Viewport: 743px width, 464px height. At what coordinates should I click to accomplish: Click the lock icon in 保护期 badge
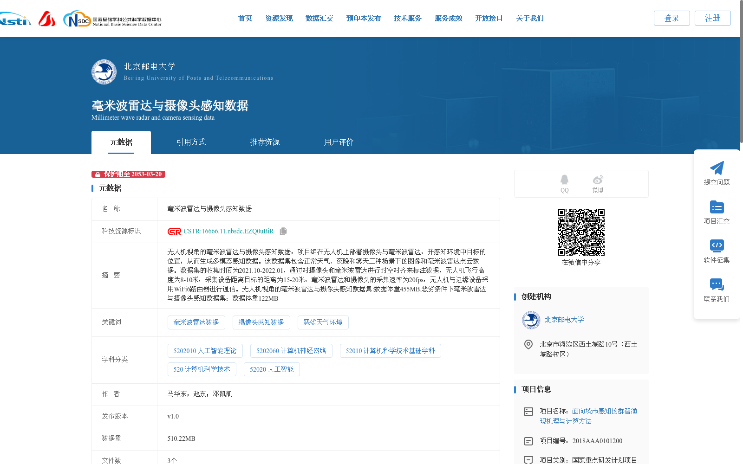pos(98,174)
